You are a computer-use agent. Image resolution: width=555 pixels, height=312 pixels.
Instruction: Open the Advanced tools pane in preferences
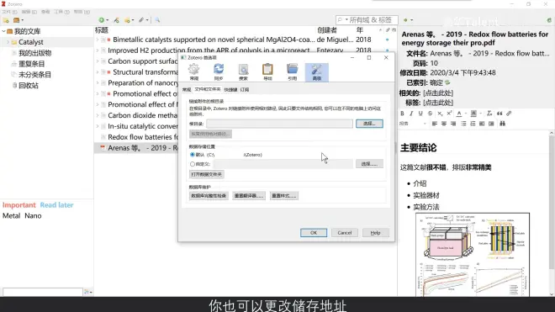coord(317,71)
